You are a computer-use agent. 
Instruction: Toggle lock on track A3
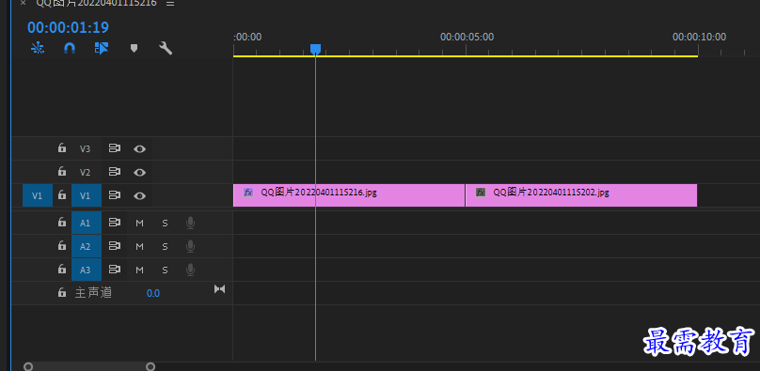pyautogui.click(x=62, y=269)
